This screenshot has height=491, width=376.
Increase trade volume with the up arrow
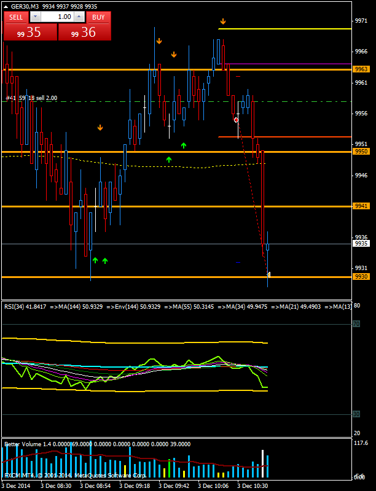pos(79,17)
